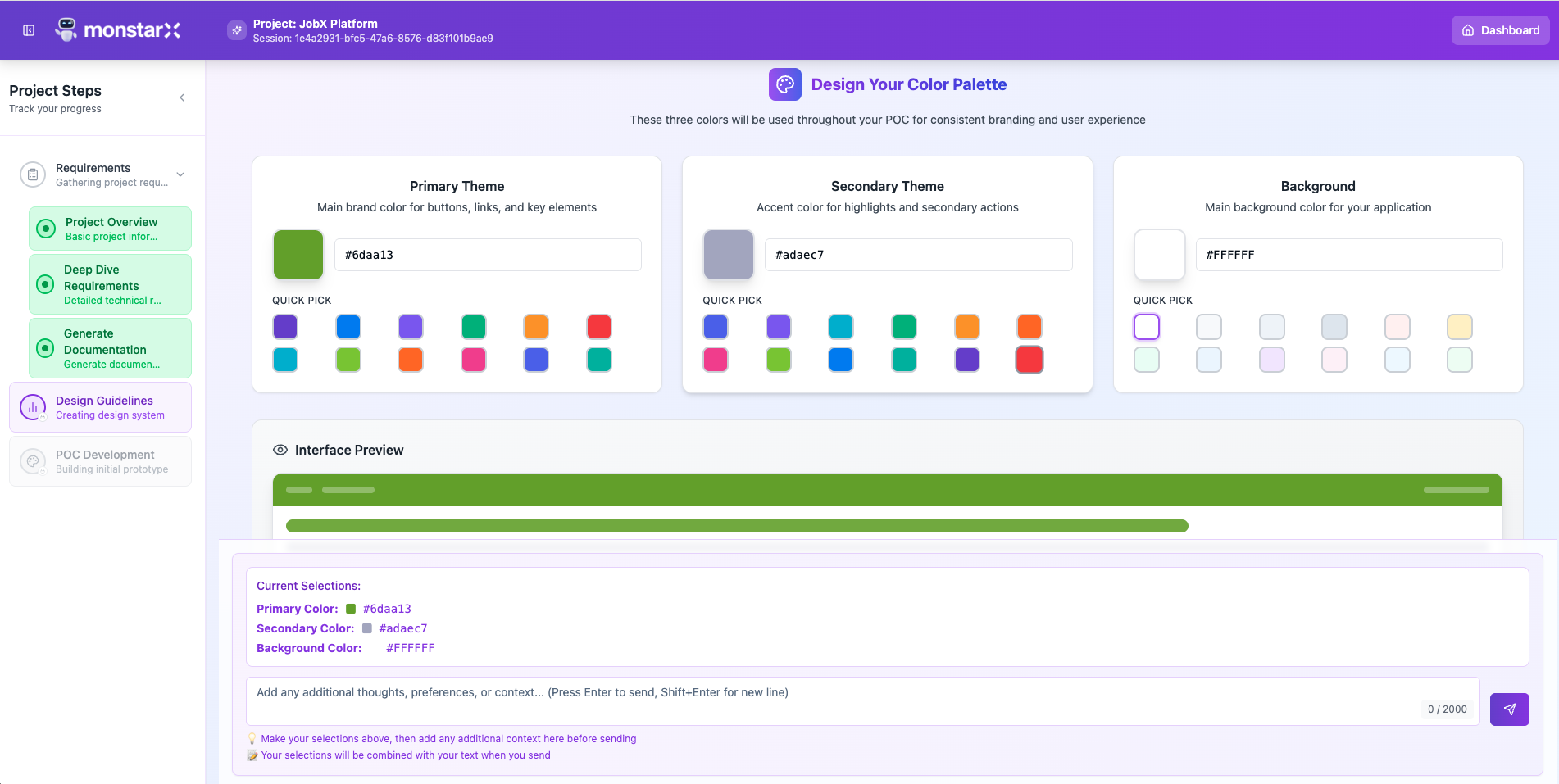The height and width of the screenshot is (784, 1559).
Task: Open the Primary Theme color picker swatch
Action: [298, 255]
